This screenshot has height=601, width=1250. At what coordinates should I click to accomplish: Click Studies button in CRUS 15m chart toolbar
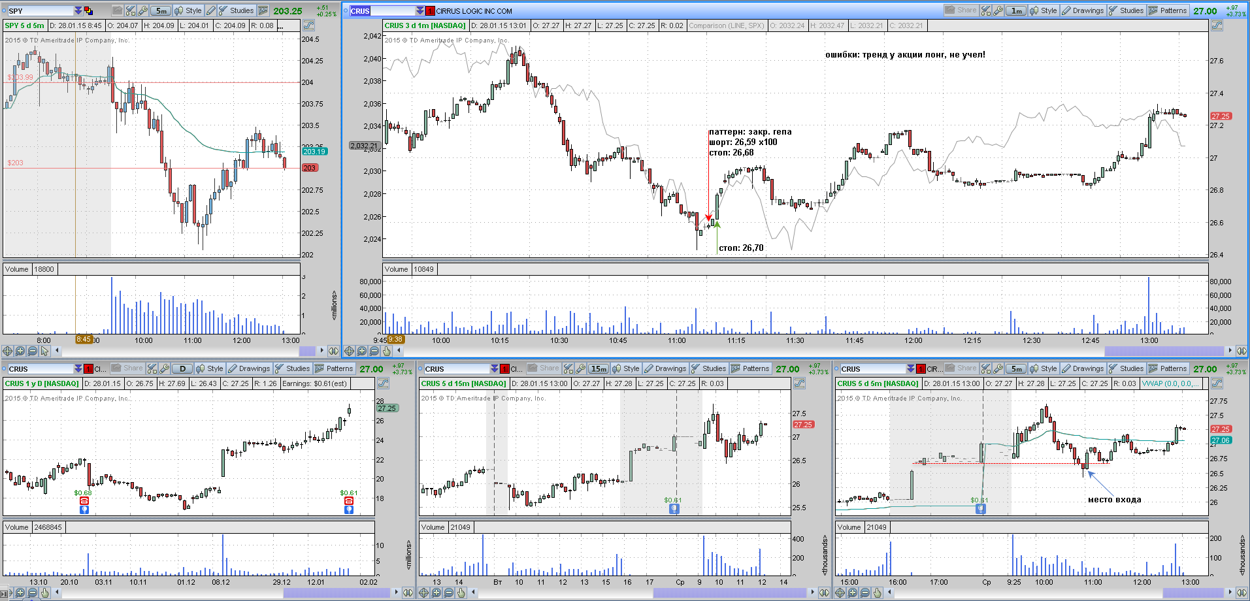point(709,368)
